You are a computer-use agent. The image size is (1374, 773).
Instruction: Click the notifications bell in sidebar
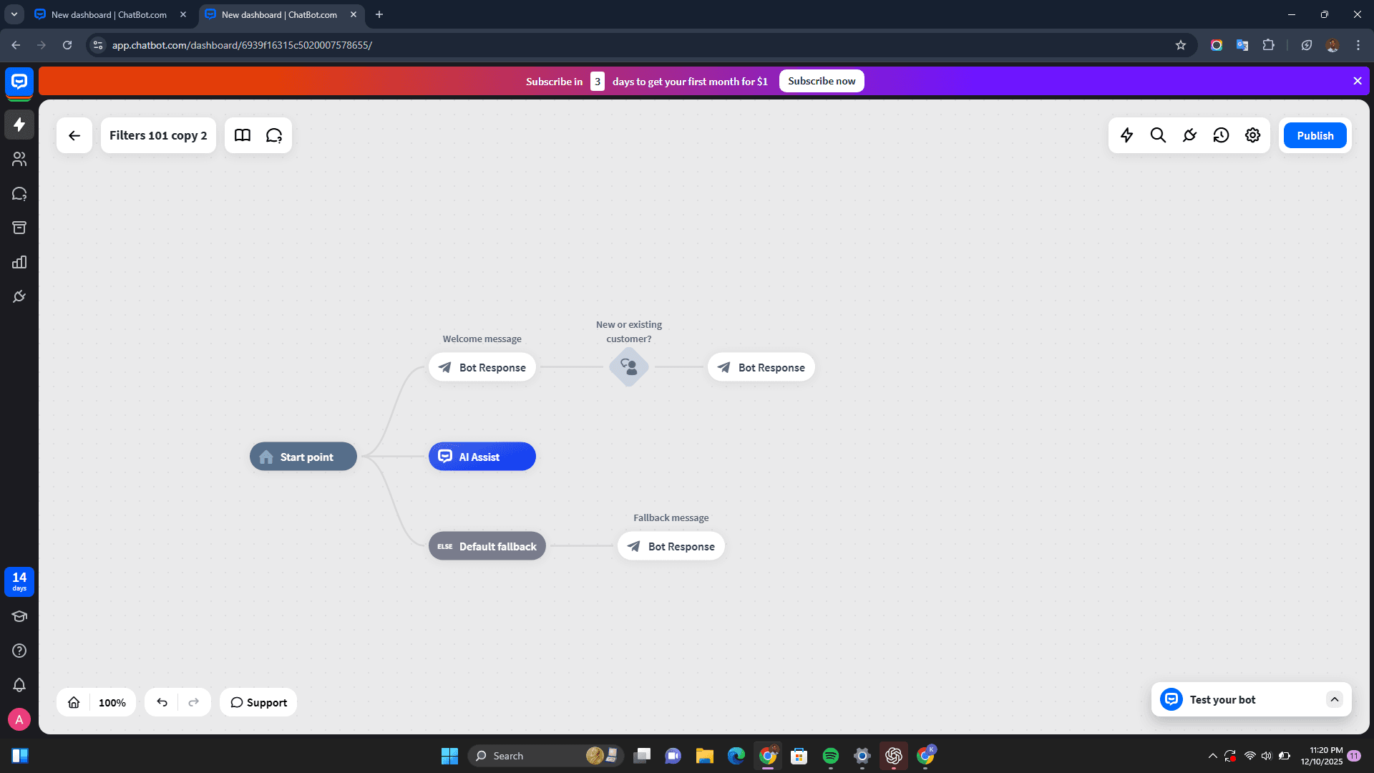click(19, 685)
